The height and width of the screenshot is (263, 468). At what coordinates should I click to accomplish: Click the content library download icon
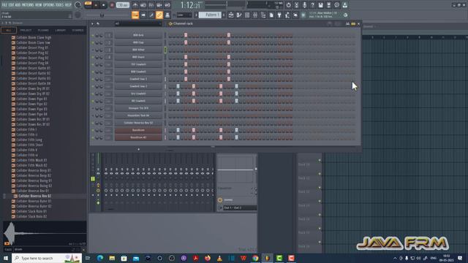coord(344,5)
